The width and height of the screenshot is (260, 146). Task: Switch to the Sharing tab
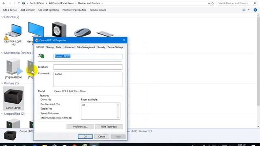(50, 47)
